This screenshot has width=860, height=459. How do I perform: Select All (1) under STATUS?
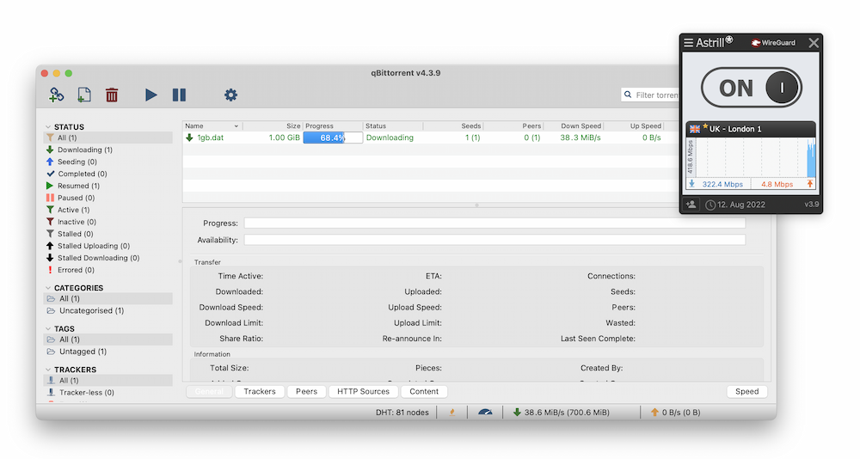108,138
